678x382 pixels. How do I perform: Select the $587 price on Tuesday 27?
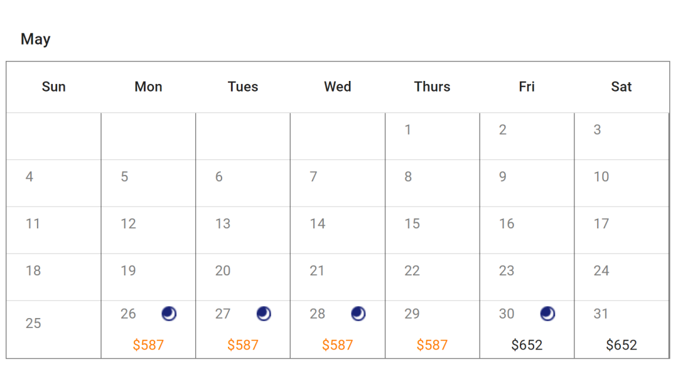[x=243, y=345]
